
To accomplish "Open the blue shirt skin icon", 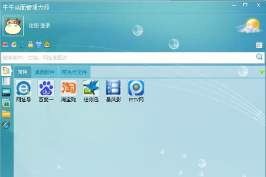I will point(39,44).
